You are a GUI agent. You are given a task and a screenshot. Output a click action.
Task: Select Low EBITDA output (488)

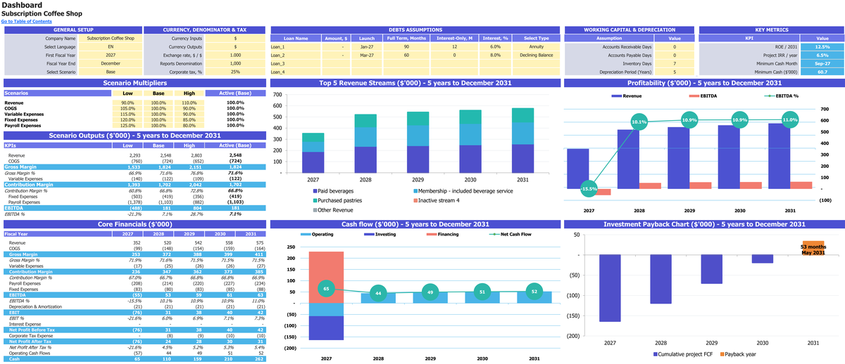[135, 208]
